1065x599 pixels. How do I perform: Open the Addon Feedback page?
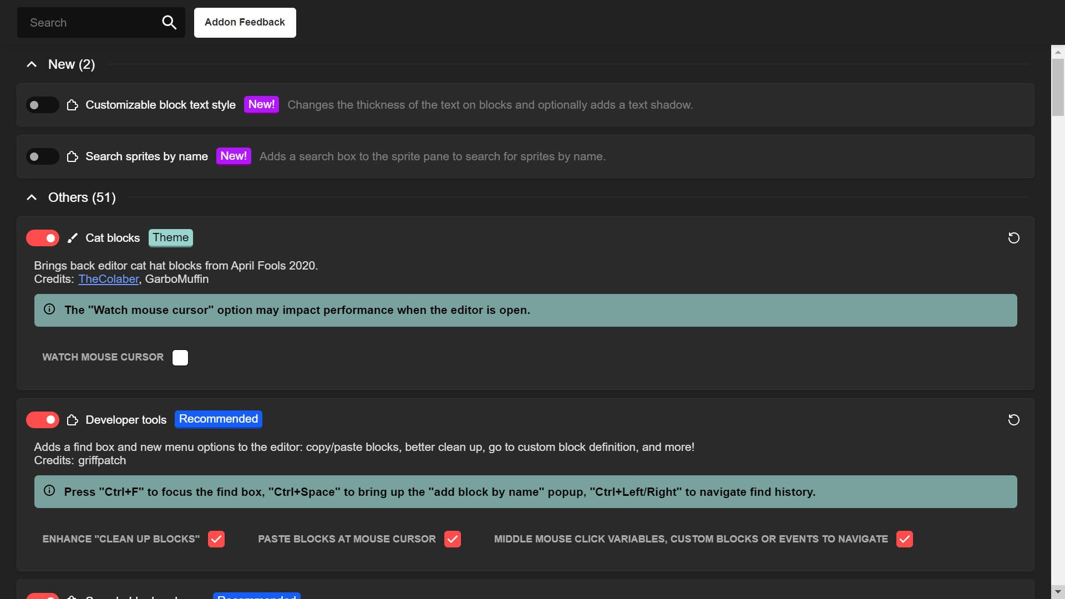point(245,23)
